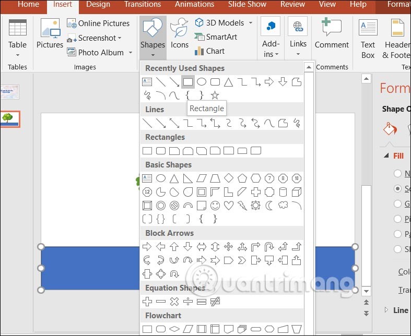The width and height of the screenshot is (411, 336).
Task: Open the Transitions ribbon tab
Action: point(143,5)
